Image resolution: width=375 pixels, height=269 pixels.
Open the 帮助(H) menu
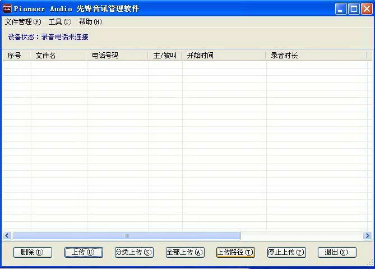point(90,22)
